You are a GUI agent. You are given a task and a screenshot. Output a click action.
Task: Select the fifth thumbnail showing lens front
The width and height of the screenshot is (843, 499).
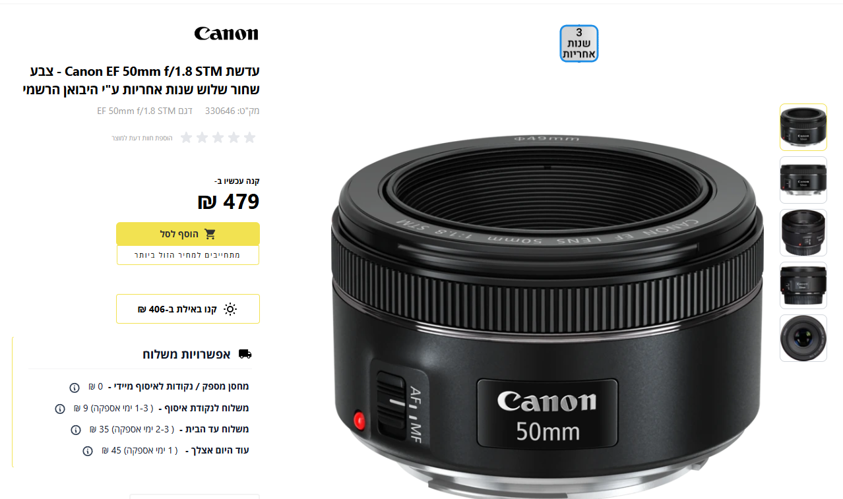[803, 338]
